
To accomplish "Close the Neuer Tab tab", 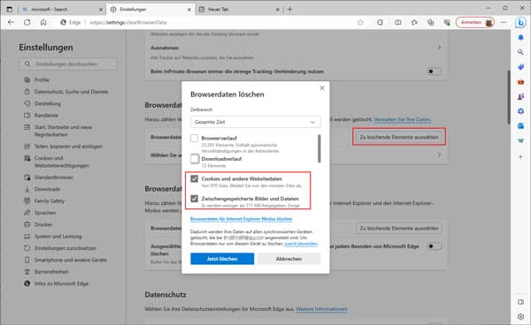I will [277, 10].
